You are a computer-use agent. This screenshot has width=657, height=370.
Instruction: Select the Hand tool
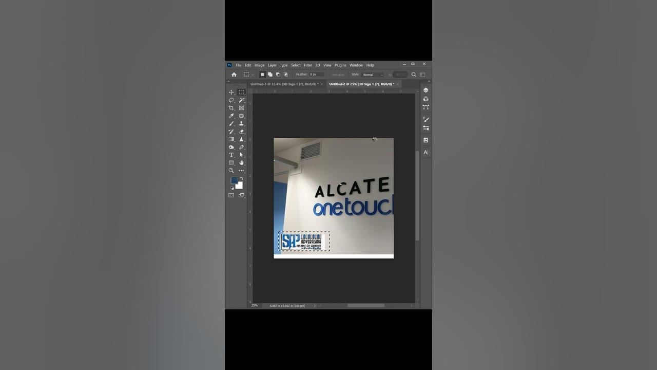pos(241,163)
